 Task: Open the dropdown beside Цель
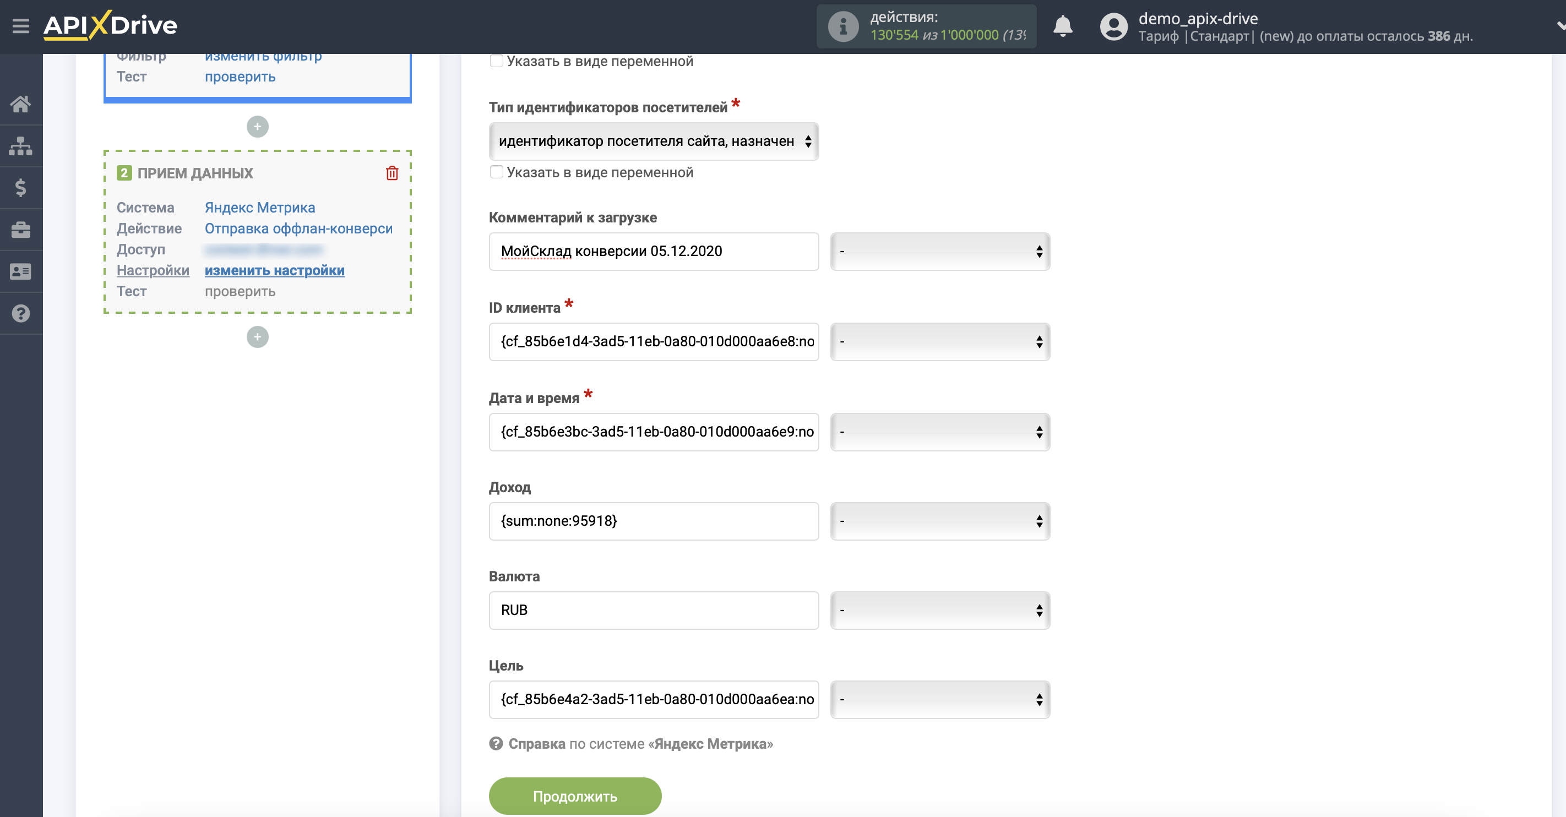(940, 700)
